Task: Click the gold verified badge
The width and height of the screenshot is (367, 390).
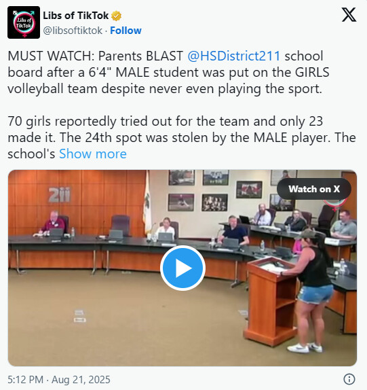Action: pyautogui.click(x=116, y=16)
